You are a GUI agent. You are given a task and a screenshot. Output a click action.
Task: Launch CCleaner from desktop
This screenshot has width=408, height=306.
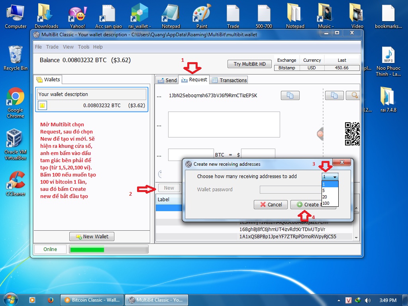pos(16,183)
